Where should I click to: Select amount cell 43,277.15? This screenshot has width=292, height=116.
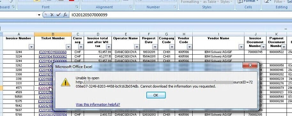point(98,57)
